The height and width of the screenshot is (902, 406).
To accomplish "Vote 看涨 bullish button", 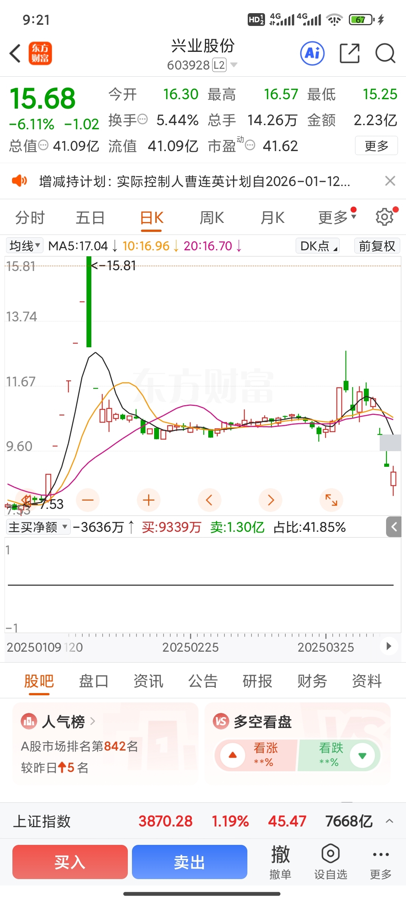I will point(256,755).
